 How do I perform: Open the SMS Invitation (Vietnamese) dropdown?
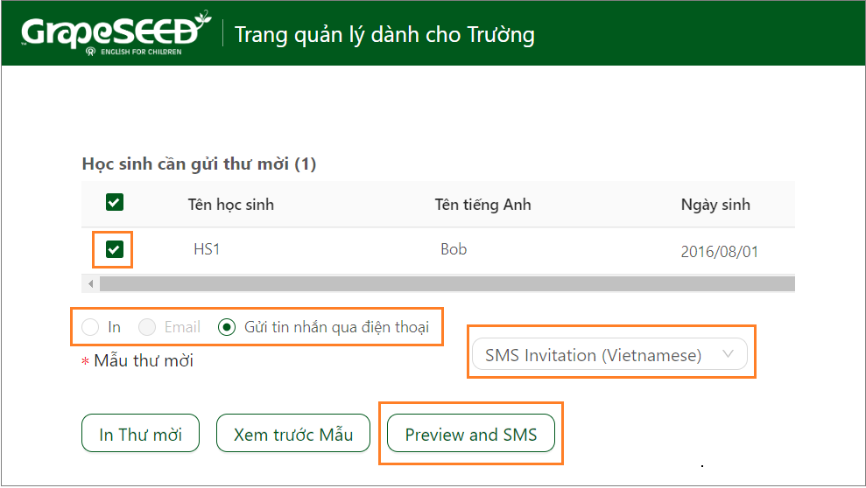[609, 354]
